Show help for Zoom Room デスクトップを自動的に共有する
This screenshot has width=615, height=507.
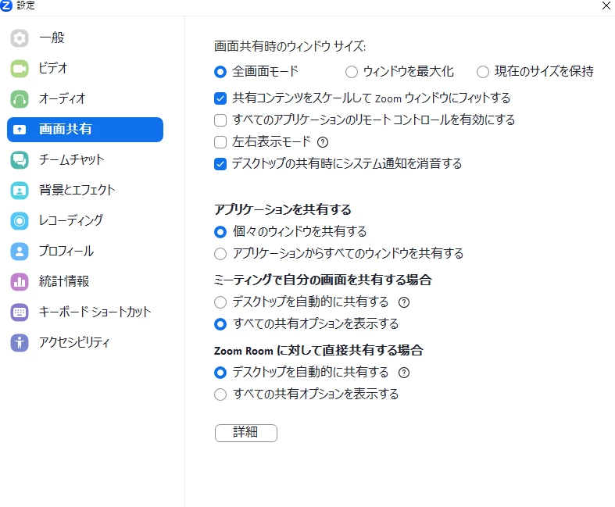pos(403,372)
